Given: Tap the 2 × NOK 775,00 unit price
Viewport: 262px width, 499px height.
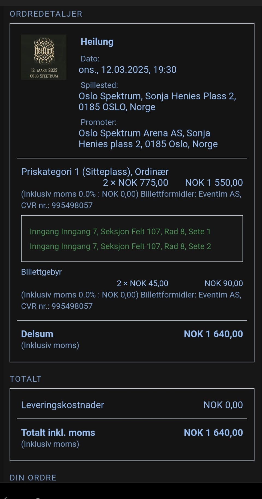Looking at the screenshot, I should [135, 183].
